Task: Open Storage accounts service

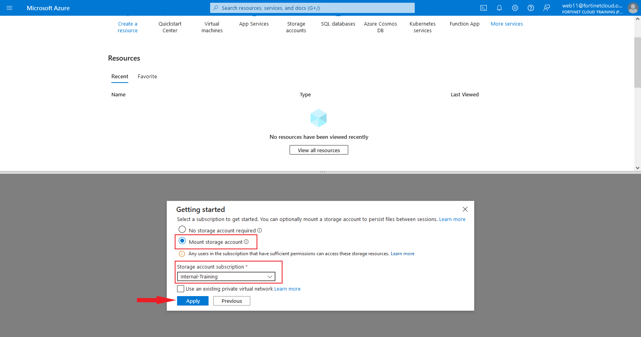Action: coord(296,27)
